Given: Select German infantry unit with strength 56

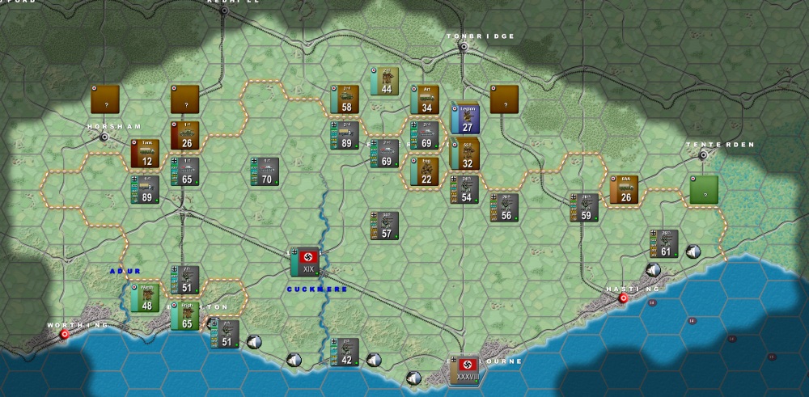Looking at the screenshot, I should (x=505, y=207).
